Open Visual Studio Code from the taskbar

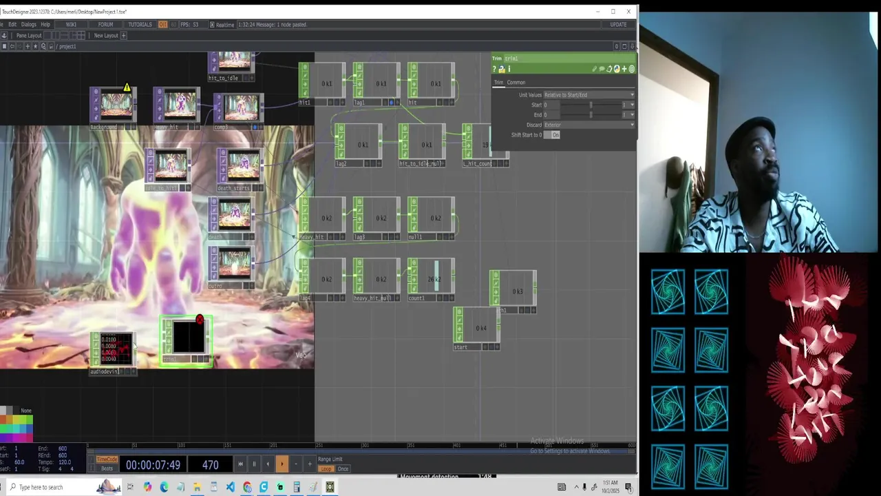click(x=230, y=487)
